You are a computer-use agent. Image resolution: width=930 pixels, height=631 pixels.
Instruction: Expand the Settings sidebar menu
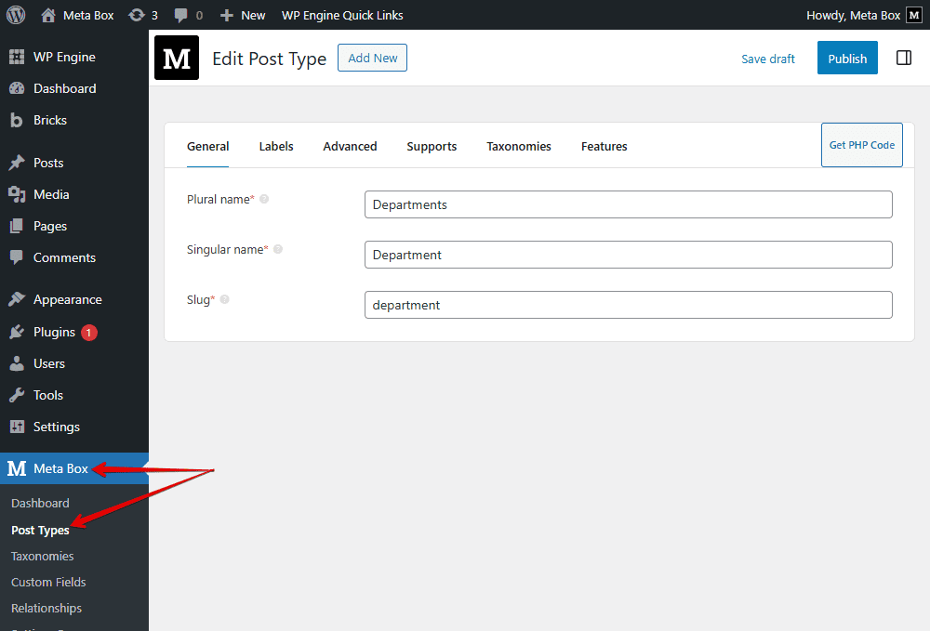point(56,427)
